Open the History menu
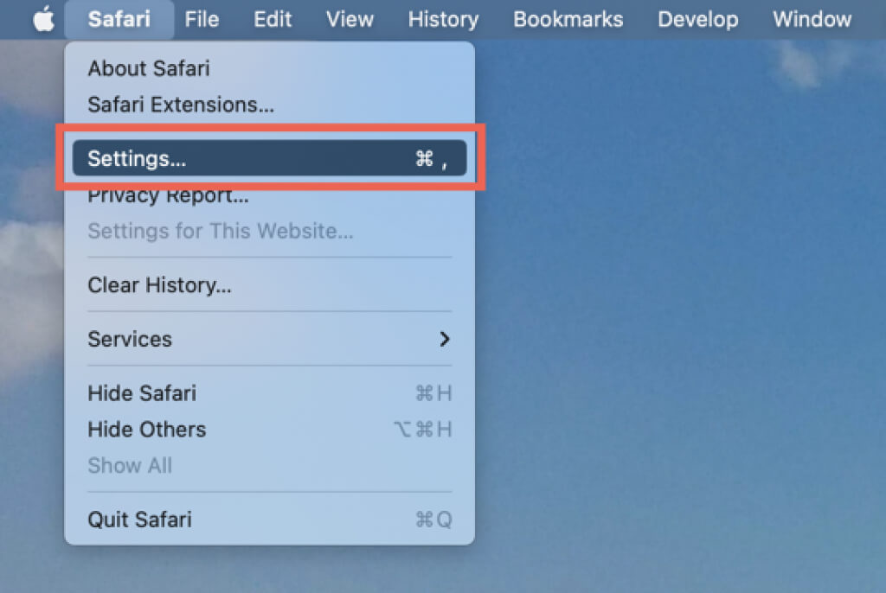The height and width of the screenshot is (593, 886). click(444, 19)
